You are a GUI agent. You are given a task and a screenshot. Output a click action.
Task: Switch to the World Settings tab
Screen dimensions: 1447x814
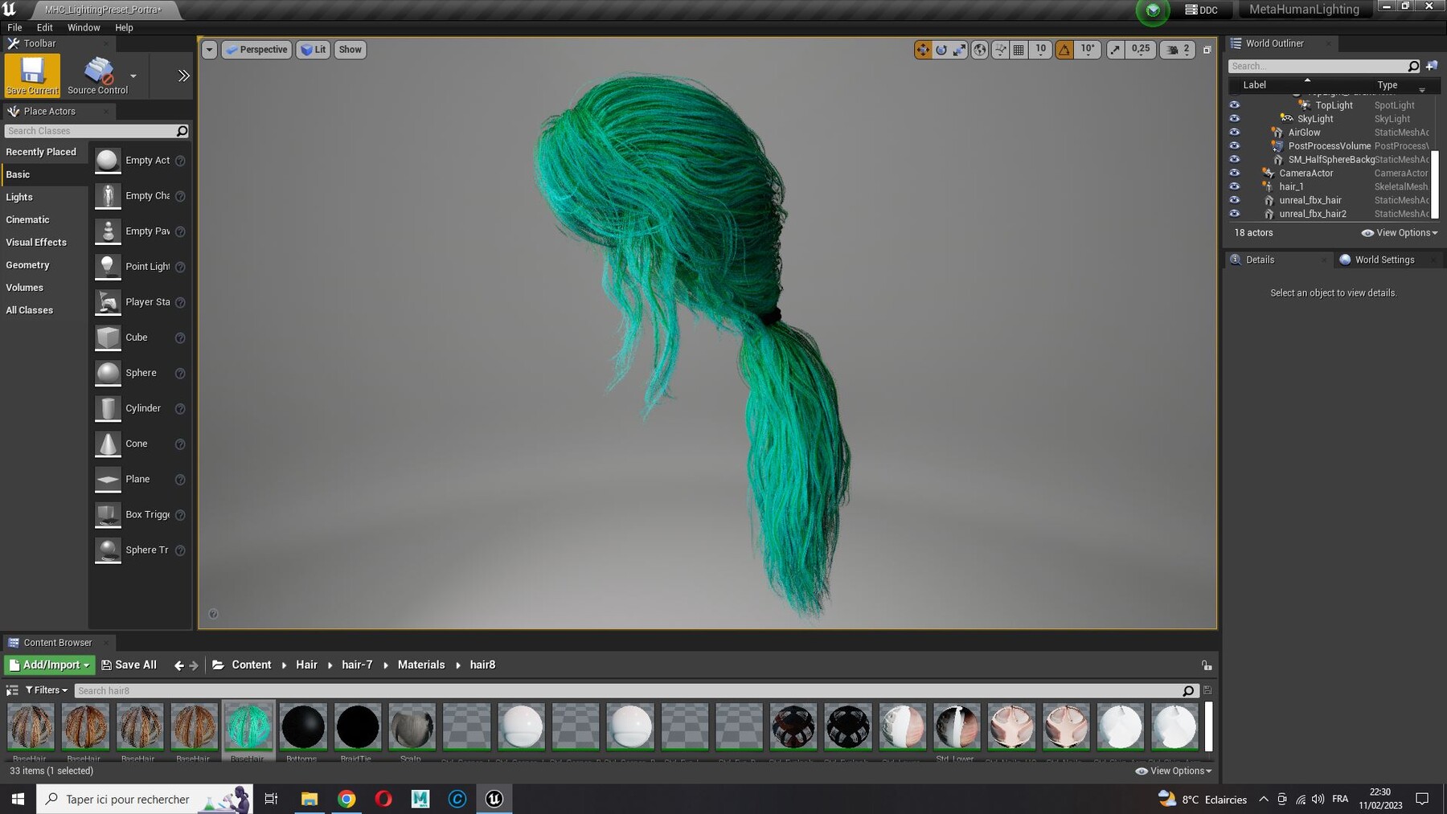1384,260
